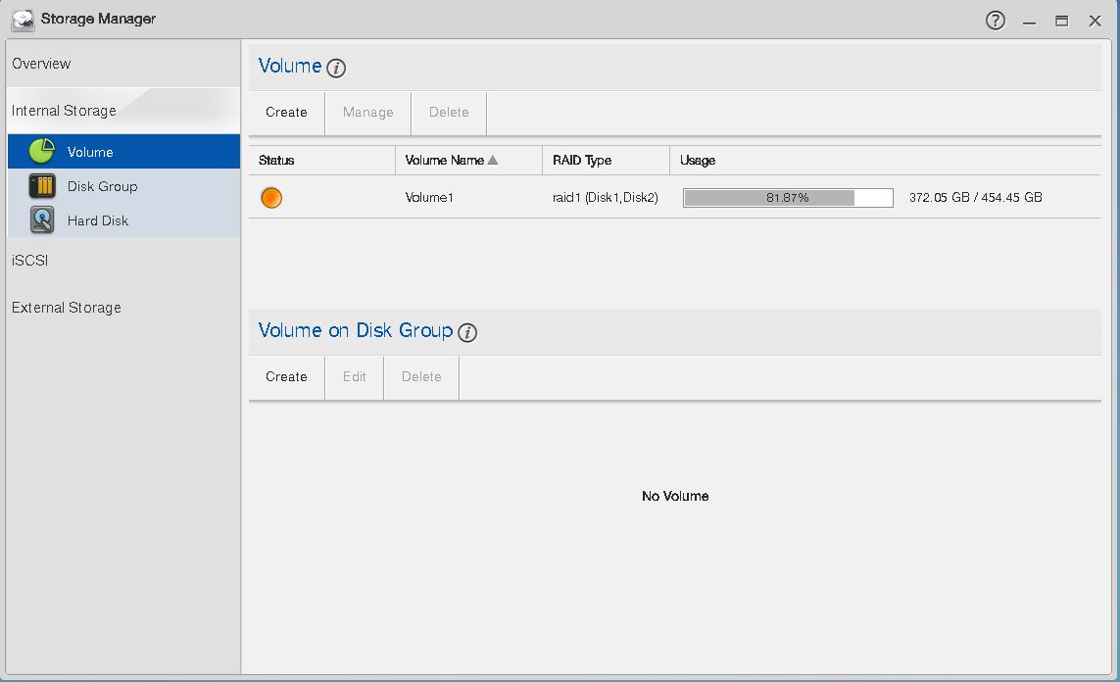Screen dimensions: 1120x682
Task: Open the External Storage section
Action: [x=122, y=308]
